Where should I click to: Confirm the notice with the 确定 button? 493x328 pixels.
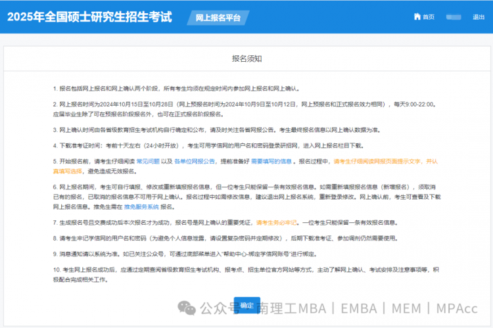[x=246, y=306]
